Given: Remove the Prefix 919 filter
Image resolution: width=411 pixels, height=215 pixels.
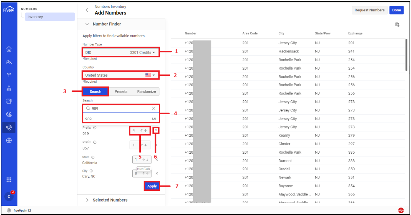Looking at the screenshot, I should point(156,130).
